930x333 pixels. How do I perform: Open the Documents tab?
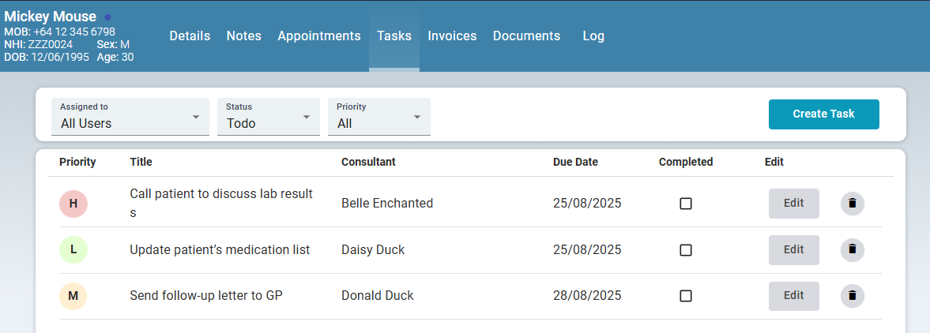tap(526, 36)
